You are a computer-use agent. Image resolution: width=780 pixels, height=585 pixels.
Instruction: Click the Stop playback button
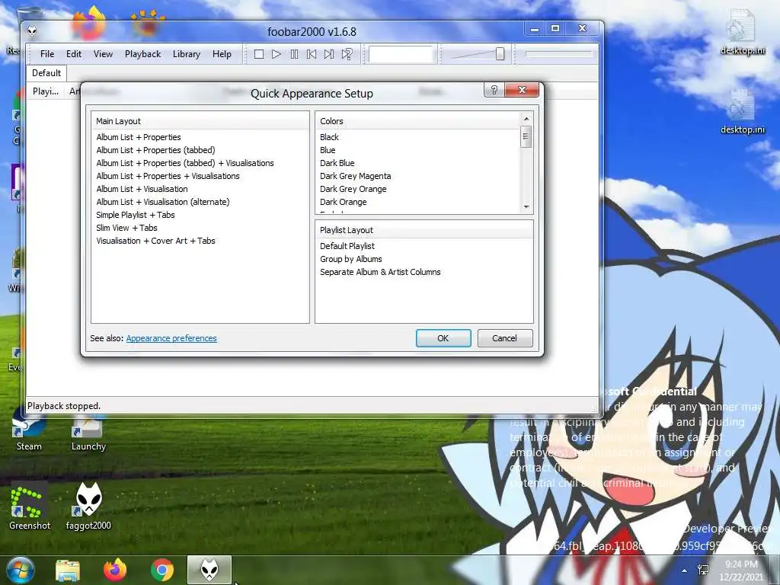pos(259,54)
